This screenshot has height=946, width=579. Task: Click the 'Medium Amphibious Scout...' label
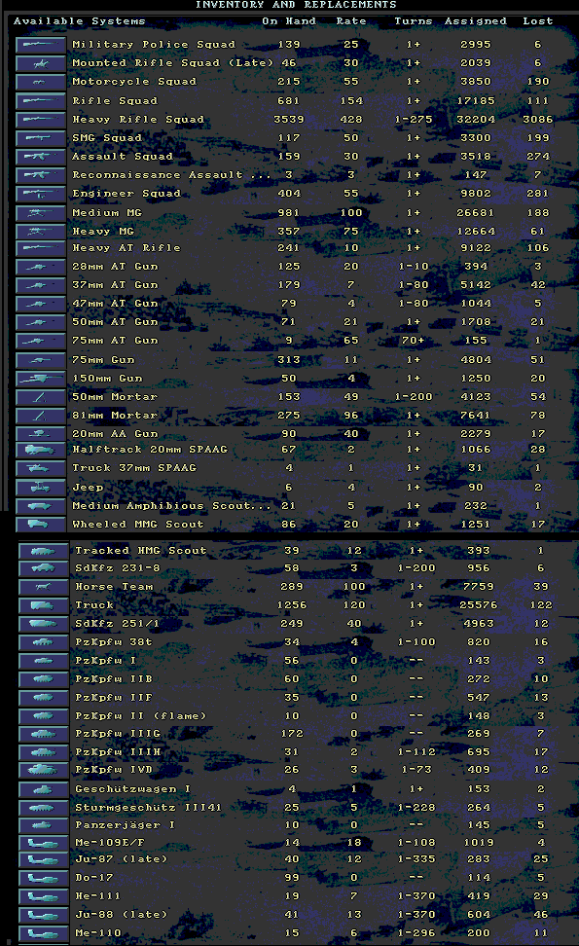171,506
